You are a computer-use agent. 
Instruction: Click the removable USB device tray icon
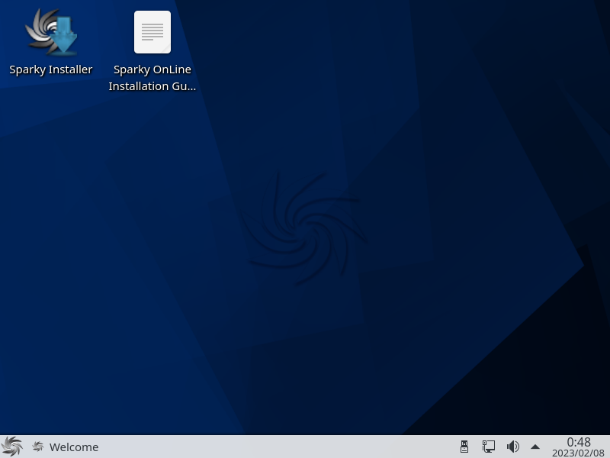point(464,447)
